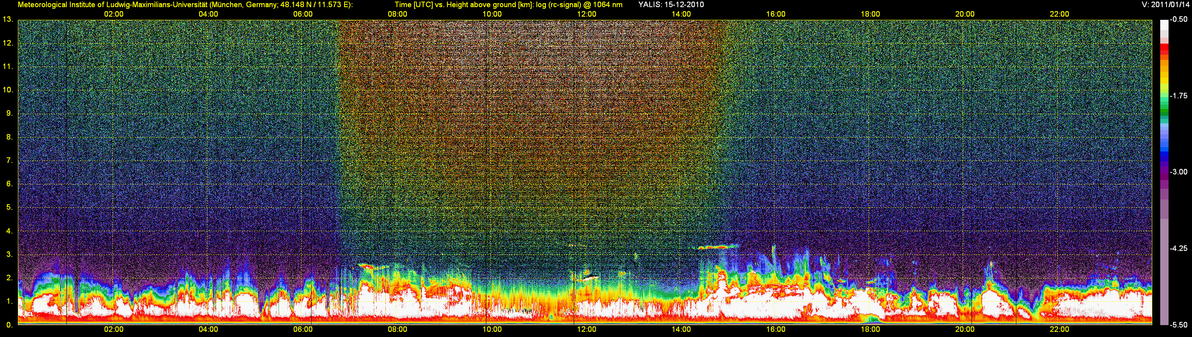
Task: Click the 'YALIS: 15-12-2010' date label
Action: tap(671, 5)
